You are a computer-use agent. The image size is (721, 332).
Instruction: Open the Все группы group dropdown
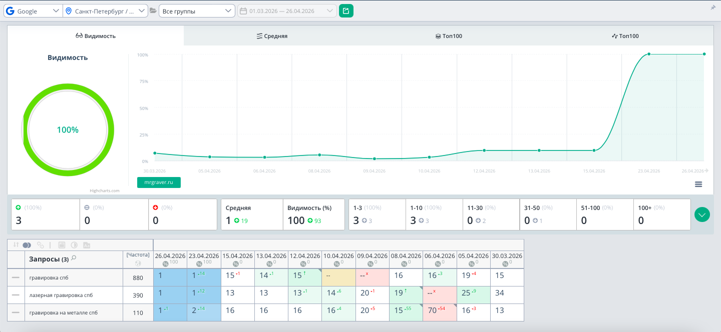[x=197, y=11]
